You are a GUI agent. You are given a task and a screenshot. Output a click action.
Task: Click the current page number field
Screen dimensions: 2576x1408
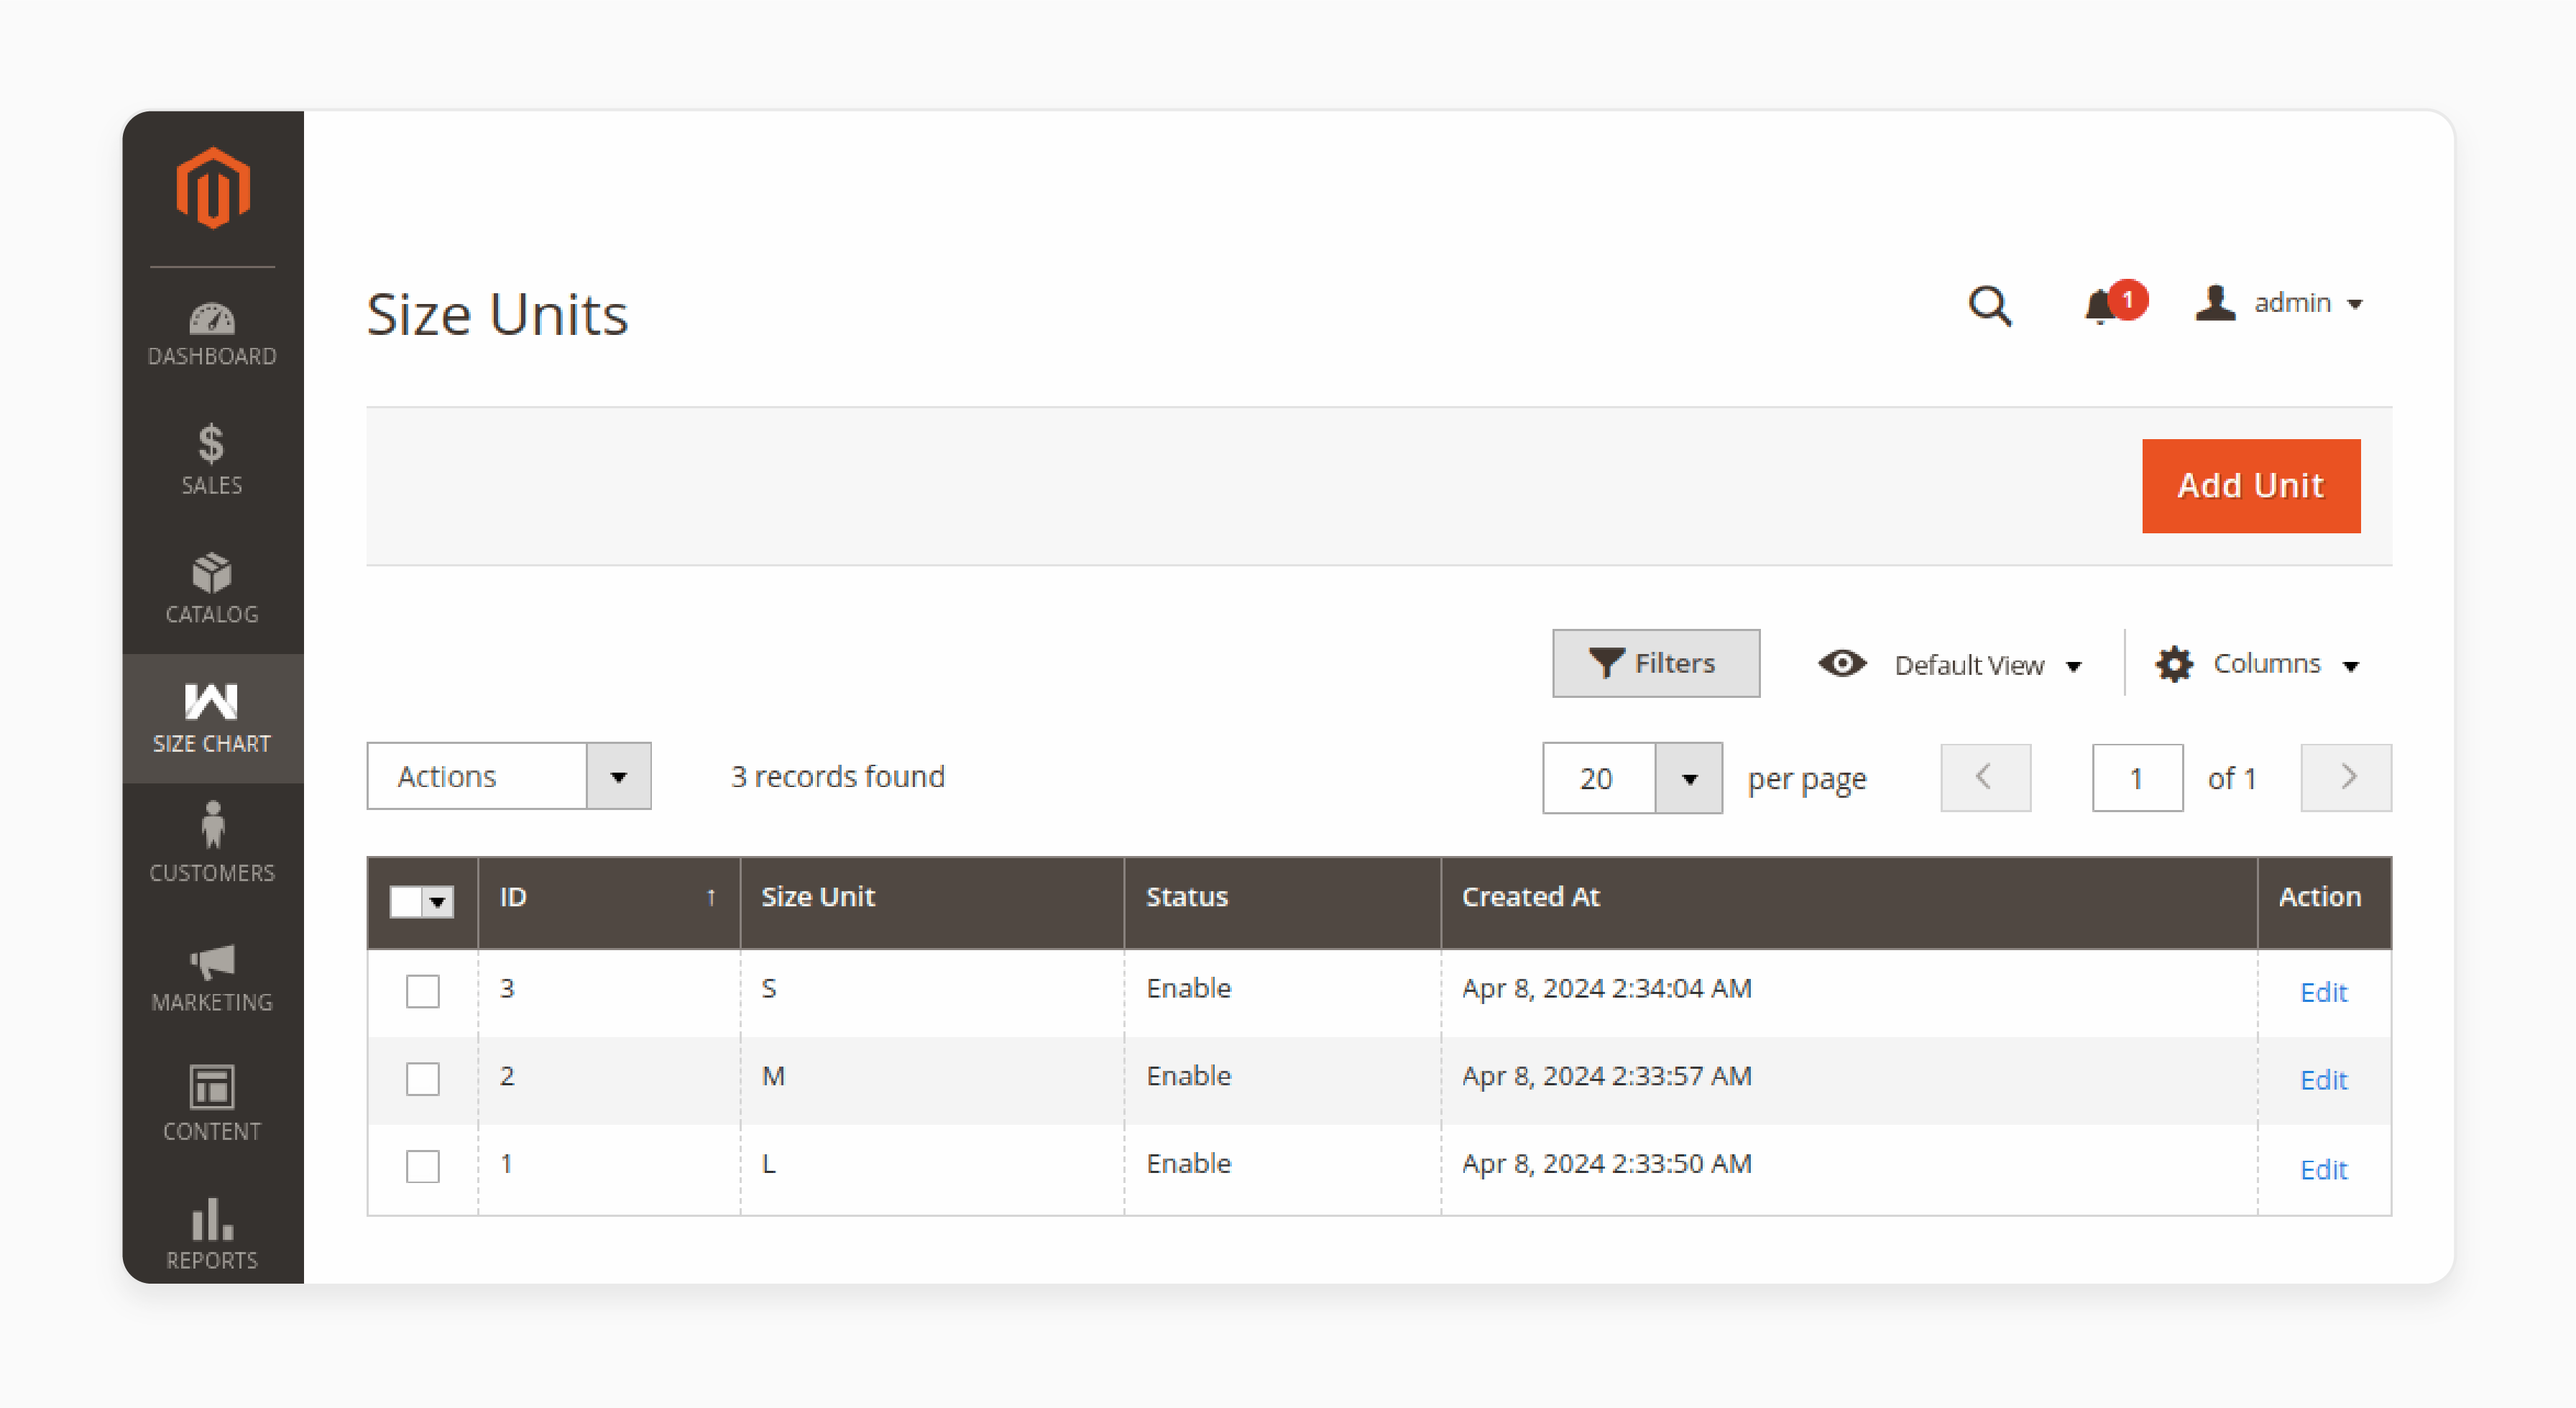pos(2137,778)
